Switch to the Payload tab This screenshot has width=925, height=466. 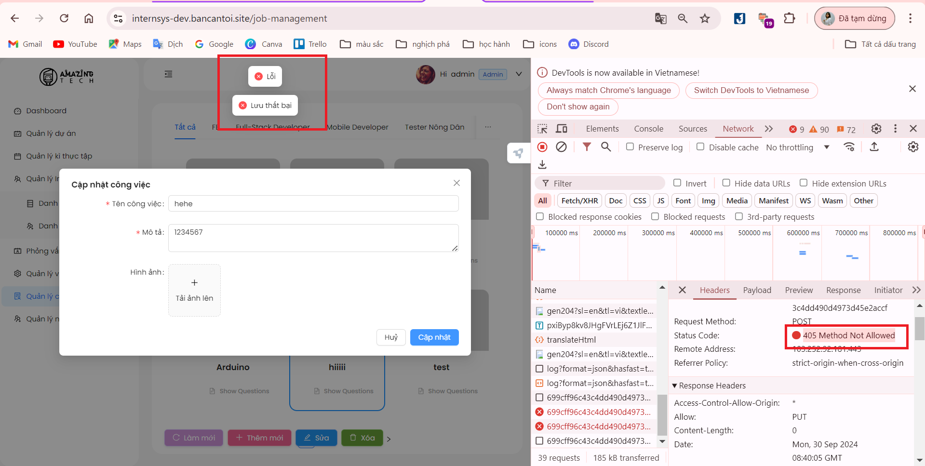[x=757, y=290]
